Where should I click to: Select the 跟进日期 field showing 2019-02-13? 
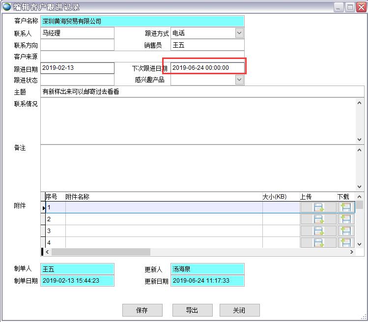tap(77, 68)
